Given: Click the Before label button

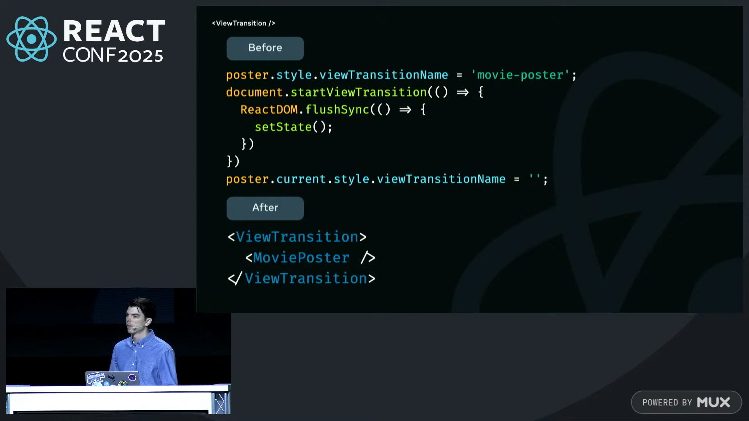Looking at the screenshot, I should [x=265, y=48].
